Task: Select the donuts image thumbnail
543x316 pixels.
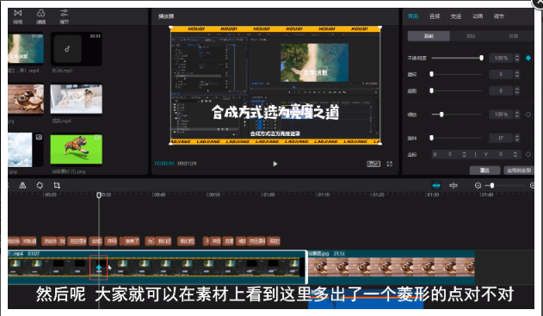Action: pos(26,99)
